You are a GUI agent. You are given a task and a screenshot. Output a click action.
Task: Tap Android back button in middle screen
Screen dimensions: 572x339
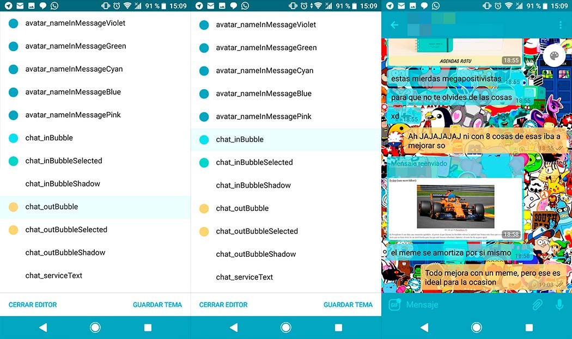click(x=234, y=328)
